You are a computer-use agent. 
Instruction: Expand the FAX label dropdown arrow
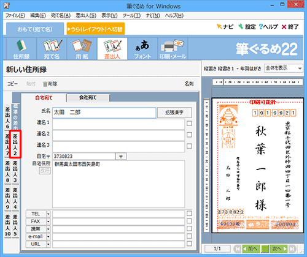pos(48,222)
